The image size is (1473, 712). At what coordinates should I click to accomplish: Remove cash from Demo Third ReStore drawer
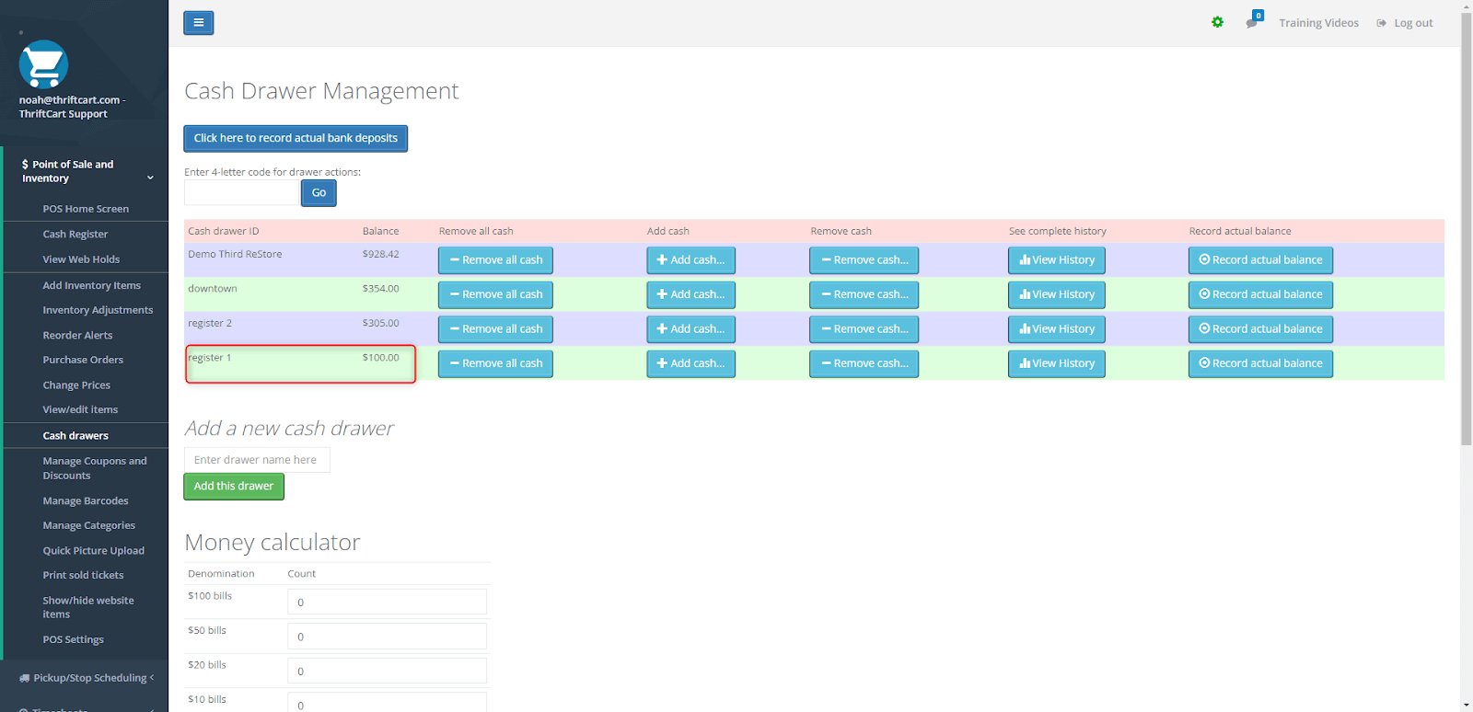click(x=864, y=260)
